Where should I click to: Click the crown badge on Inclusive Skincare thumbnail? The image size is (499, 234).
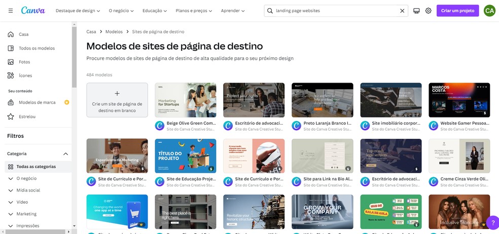tap(484, 224)
